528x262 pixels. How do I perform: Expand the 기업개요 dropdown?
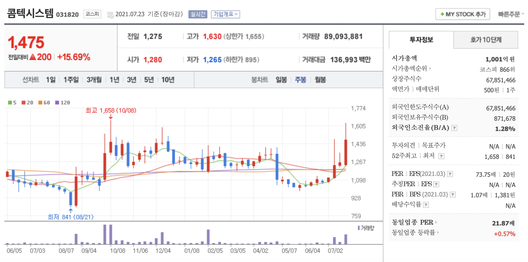coord(225,14)
